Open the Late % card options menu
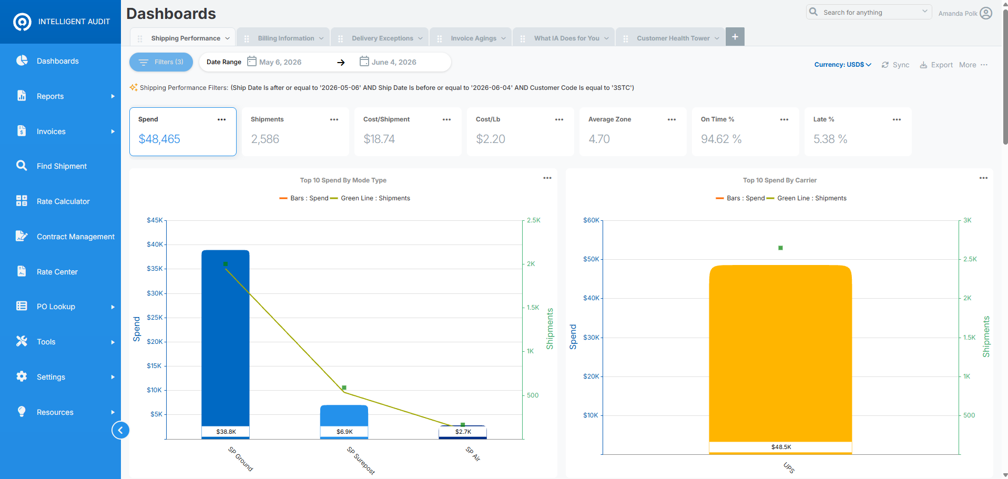The height and width of the screenshot is (479, 1008). tap(897, 120)
